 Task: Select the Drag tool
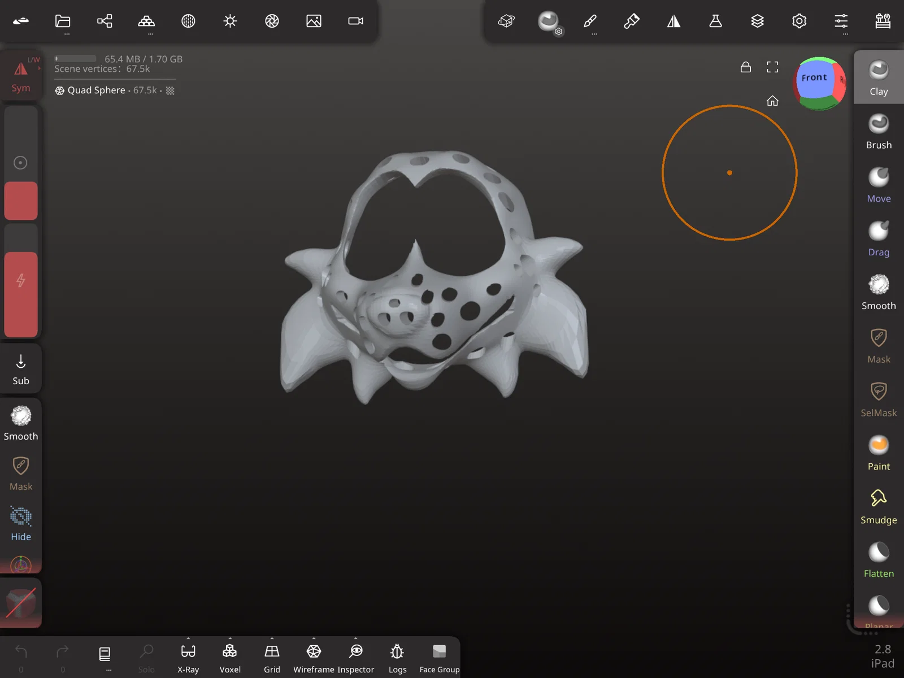coord(879,238)
